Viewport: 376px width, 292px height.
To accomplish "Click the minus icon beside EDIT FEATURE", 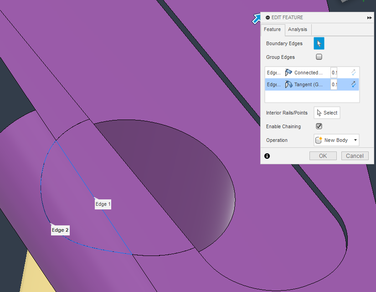I will point(268,17).
